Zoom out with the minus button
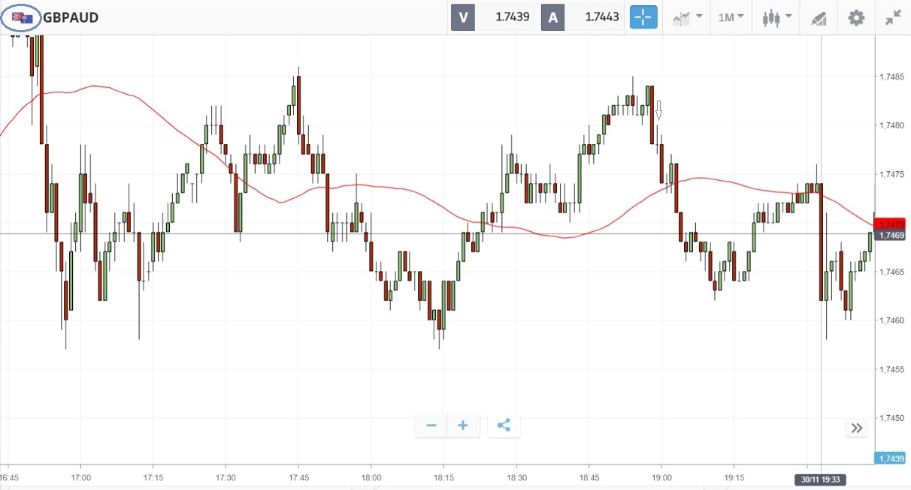The image size is (911, 490). point(431,426)
